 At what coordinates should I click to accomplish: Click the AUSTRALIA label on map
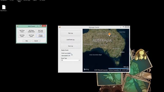[x=102, y=40]
